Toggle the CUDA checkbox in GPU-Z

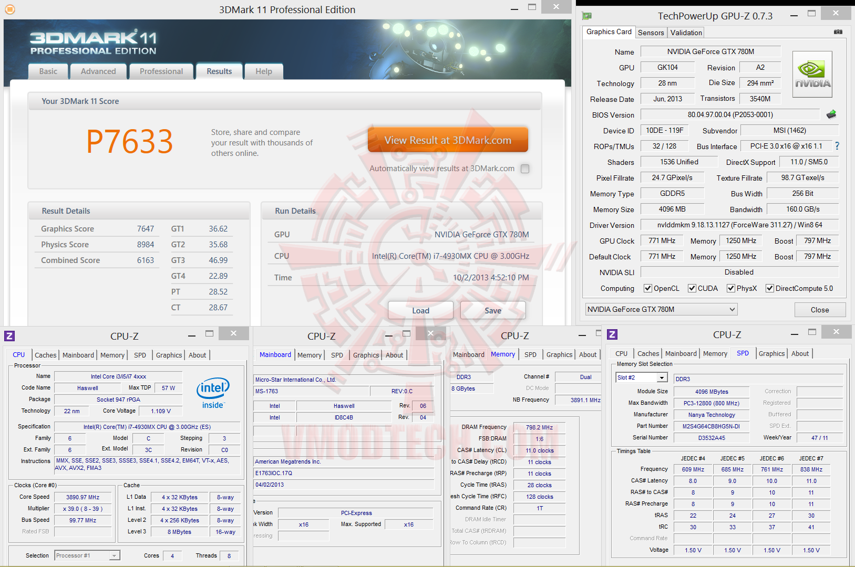point(692,288)
